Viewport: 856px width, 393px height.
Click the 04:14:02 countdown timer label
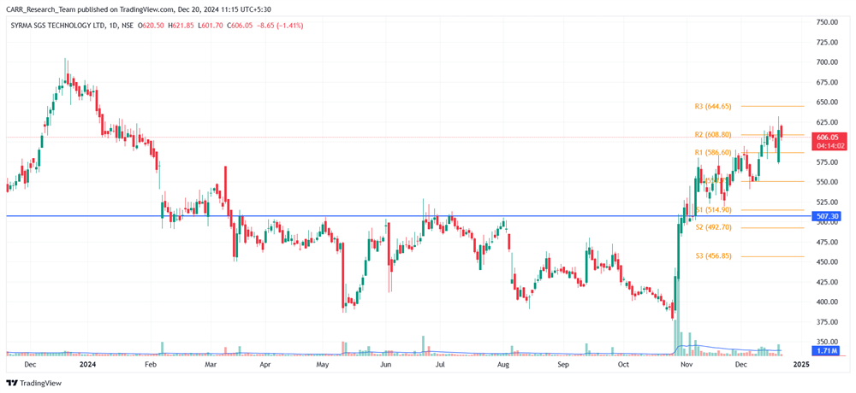[829, 146]
